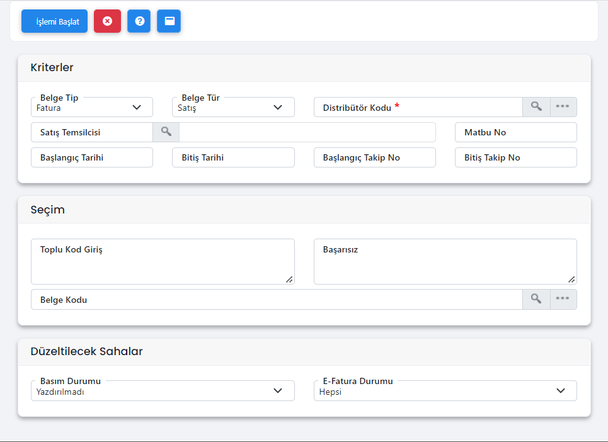This screenshot has height=442, width=608.
Task: Start process with İşlemi Başlat button
Action: click(55, 21)
